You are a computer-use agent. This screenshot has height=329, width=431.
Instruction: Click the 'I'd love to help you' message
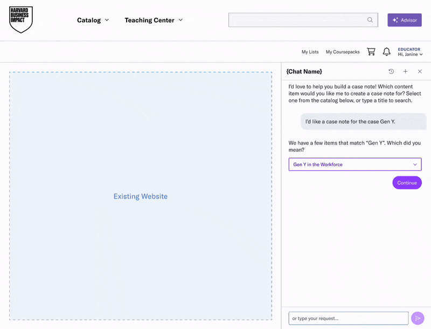tap(354, 93)
